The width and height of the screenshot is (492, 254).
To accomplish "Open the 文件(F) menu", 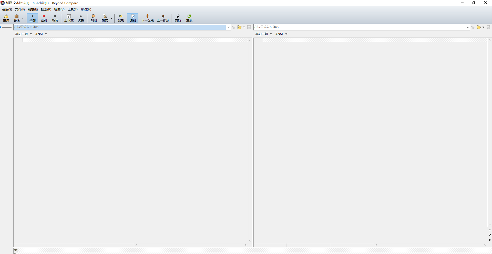I will (20, 9).
